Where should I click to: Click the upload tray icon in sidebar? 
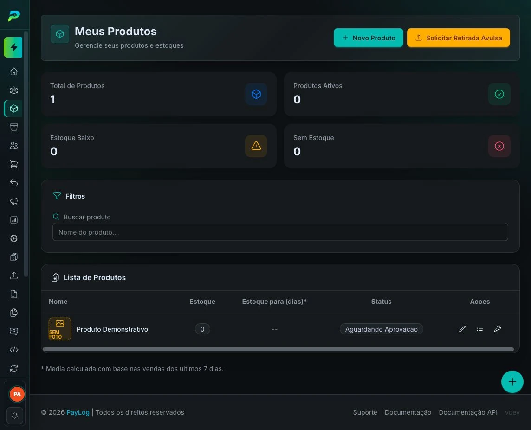pos(14,276)
